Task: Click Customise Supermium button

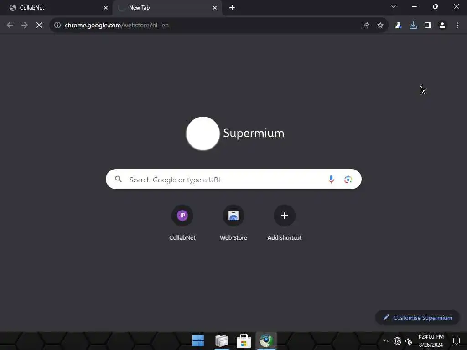Action: coord(418,318)
